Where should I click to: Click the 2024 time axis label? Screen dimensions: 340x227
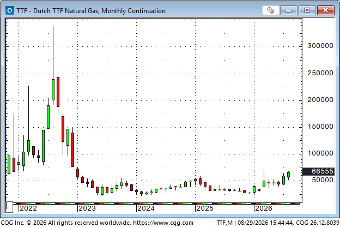coord(145,208)
